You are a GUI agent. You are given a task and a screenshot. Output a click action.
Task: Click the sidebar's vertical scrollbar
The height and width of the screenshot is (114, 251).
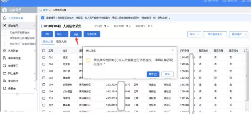pos(37,48)
